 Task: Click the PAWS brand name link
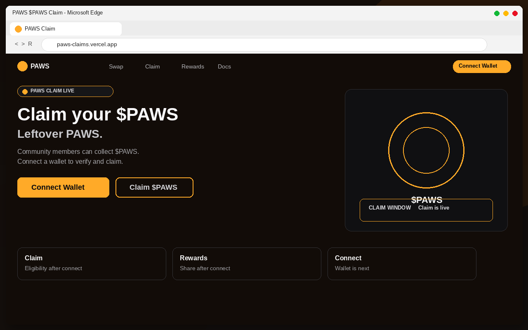click(40, 66)
